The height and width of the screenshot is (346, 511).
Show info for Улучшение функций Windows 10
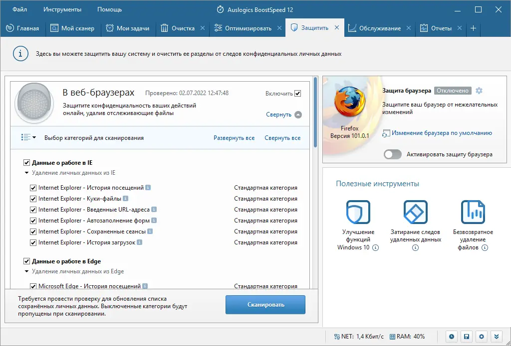click(x=375, y=248)
